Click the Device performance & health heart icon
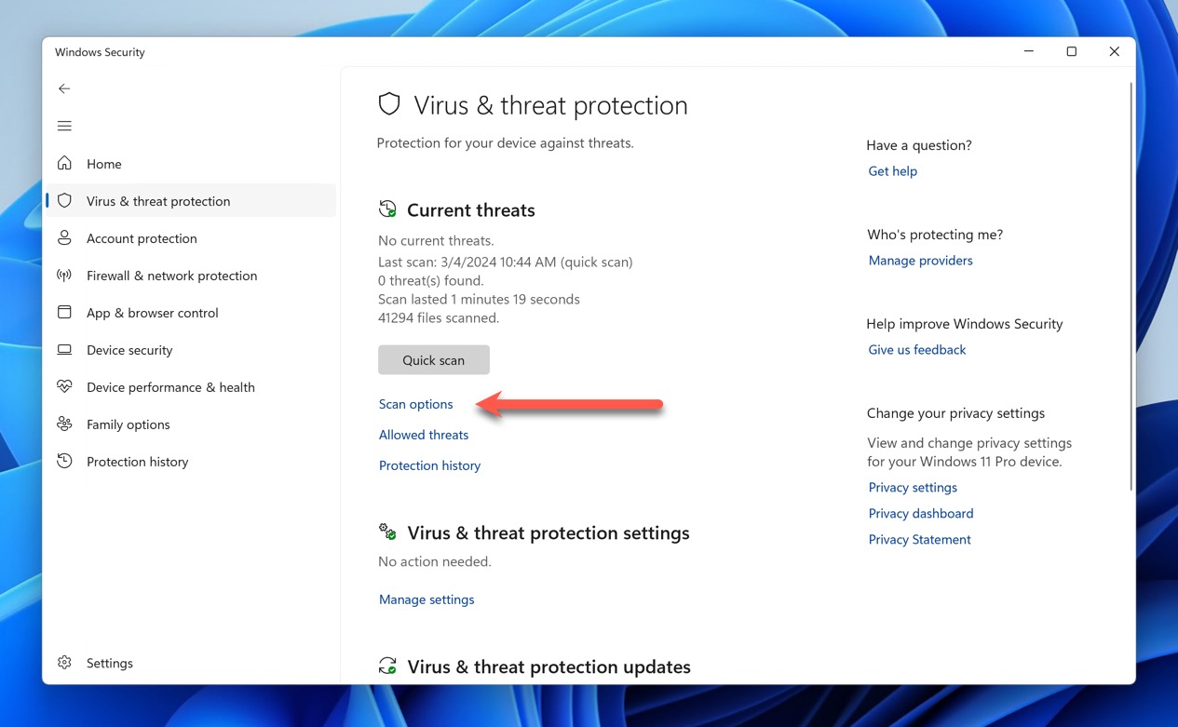This screenshot has height=727, width=1178. (64, 386)
